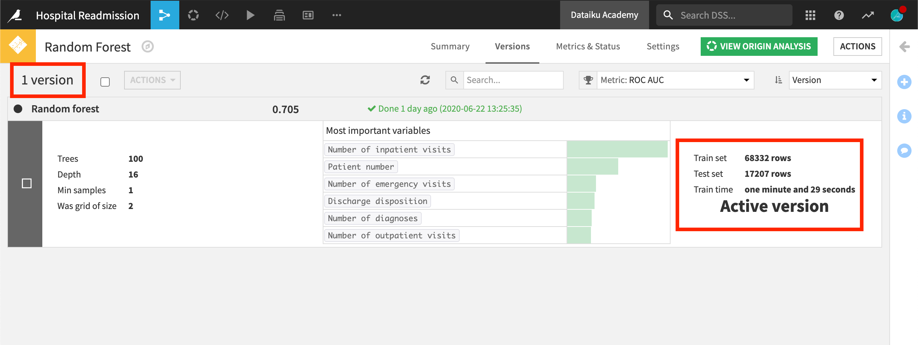This screenshot has width=918, height=345.
Task: Click the trophy metric icon
Action: (588, 80)
